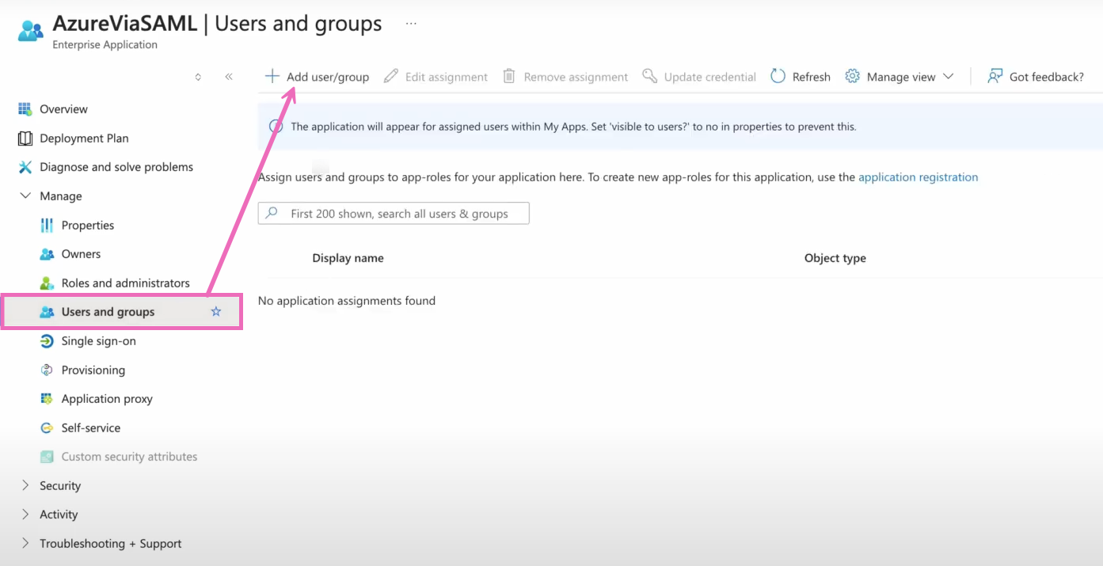1103x566 pixels.
Task: Focus the search all users & groups field
Action: coord(394,213)
